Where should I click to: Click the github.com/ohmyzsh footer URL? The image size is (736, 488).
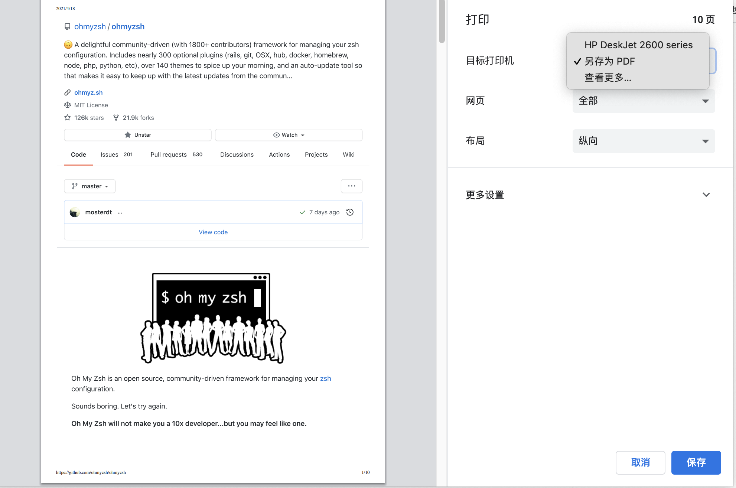(91, 472)
